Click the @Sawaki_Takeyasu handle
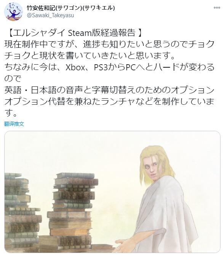The image size is (224, 255). coord(50,15)
